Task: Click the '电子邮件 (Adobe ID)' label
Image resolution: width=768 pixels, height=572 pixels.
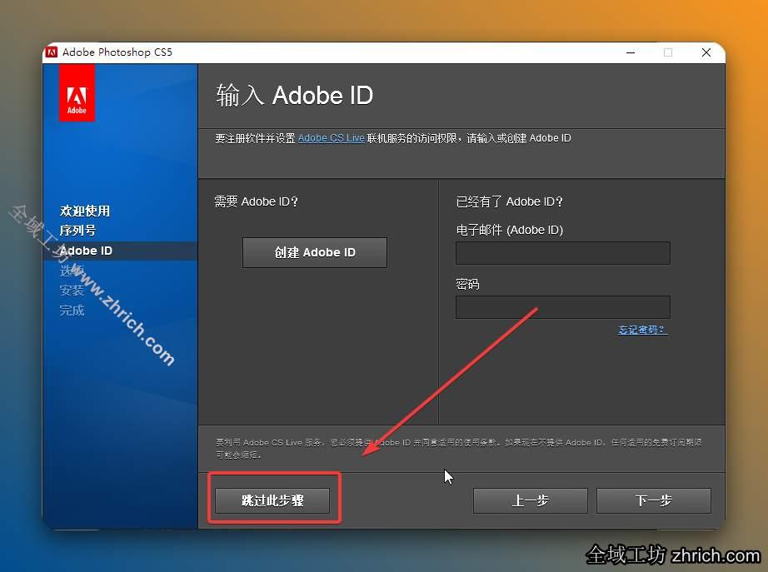Action: tap(510, 230)
